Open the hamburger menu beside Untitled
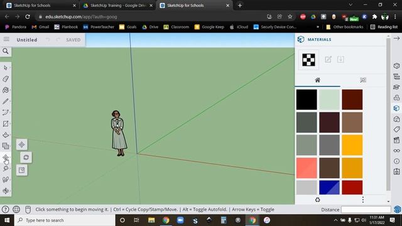402x226 pixels. point(6,39)
